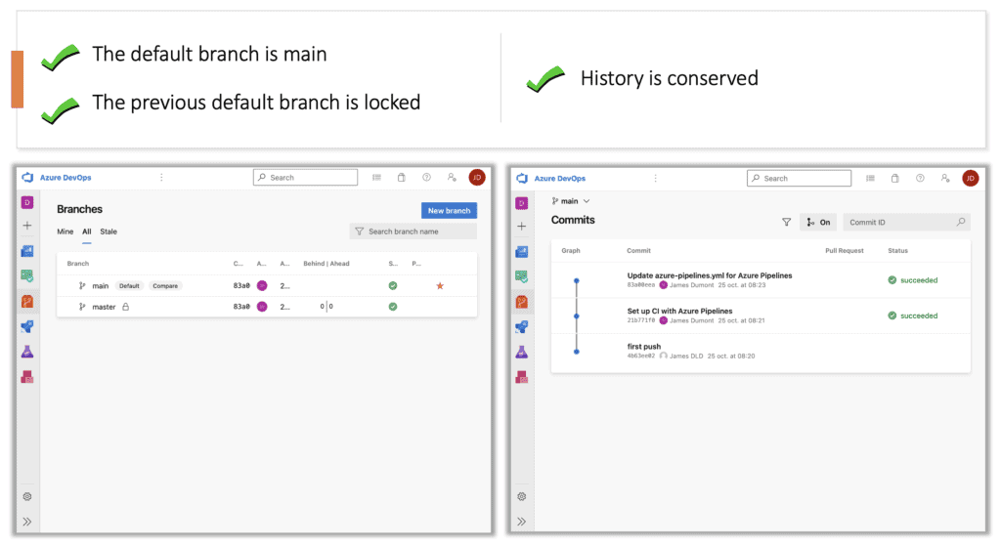Expand the sidebar chevrons on Branches page
The height and width of the screenshot is (546, 1001).
click(x=27, y=522)
